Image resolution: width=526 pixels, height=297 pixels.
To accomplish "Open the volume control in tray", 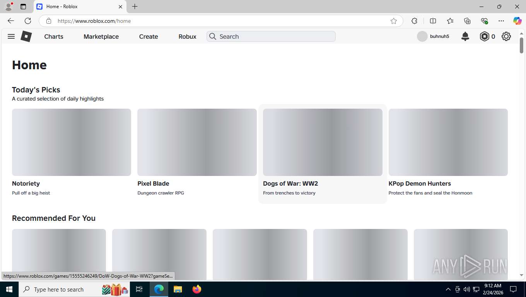I will [467, 289].
